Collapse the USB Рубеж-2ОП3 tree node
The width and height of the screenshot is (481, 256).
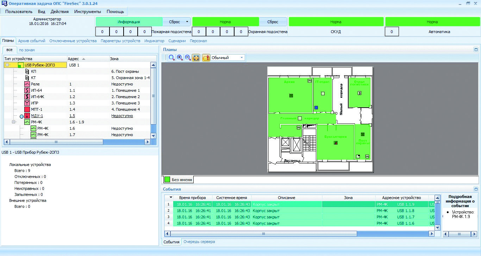click(7, 65)
